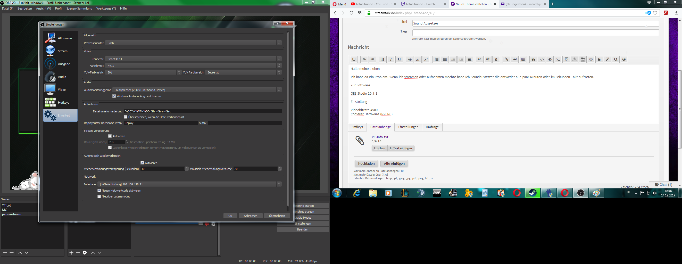This screenshot has width=682, height=264.
Task: Open the network Interface dropdown
Action: (189, 184)
